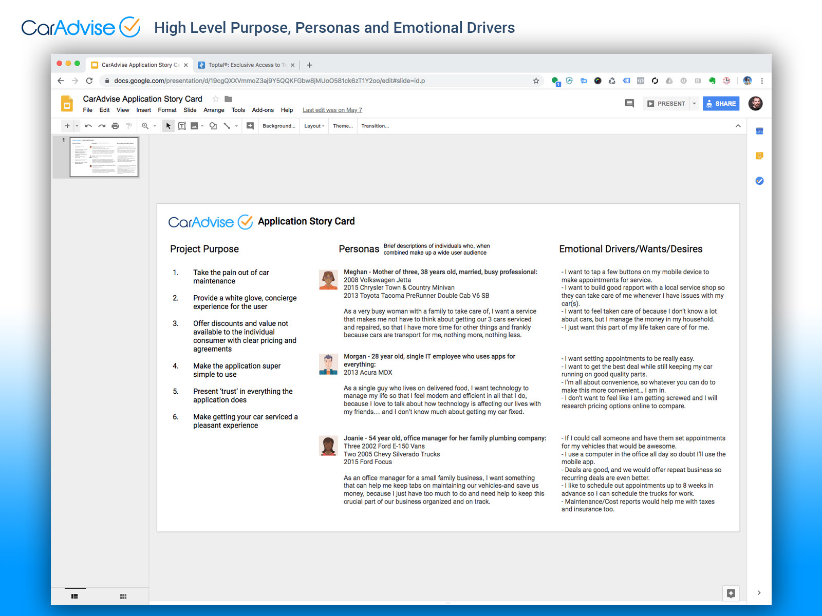
Task: Open the Slide menu
Action: pos(190,110)
